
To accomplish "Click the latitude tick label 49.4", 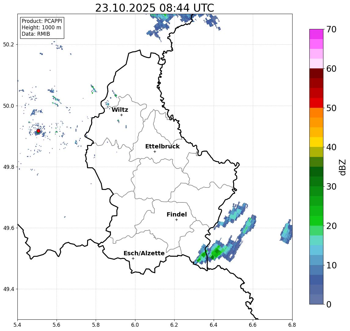I will pyautogui.click(x=9, y=289).
